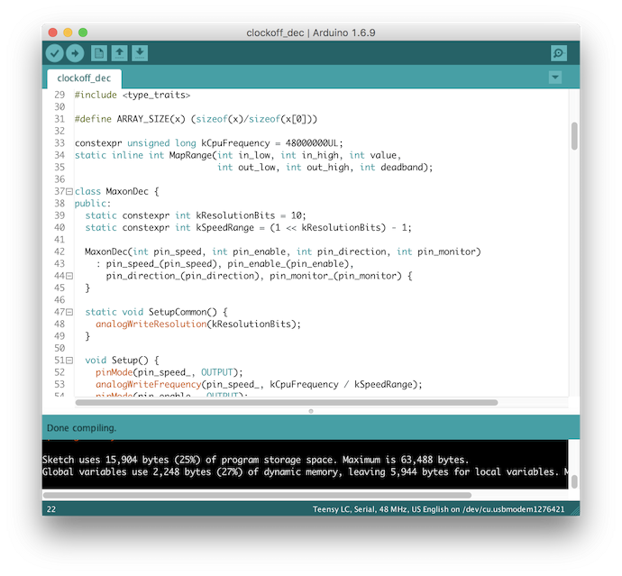622x576 pixels.
Task: Click the console vertical scrollbar thumb
Action: pyautogui.click(x=574, y=481)
